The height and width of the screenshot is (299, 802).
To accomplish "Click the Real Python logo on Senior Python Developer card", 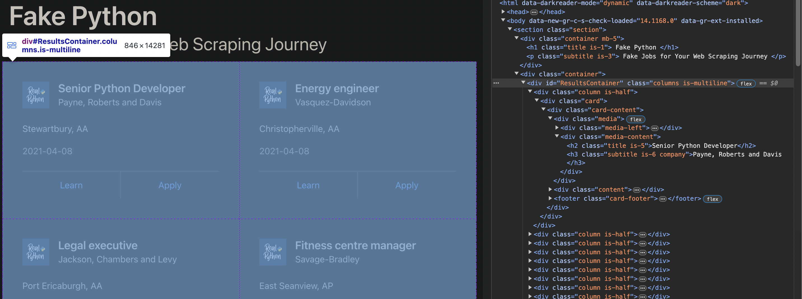I will pyautogui.click(x=36, y=95).
